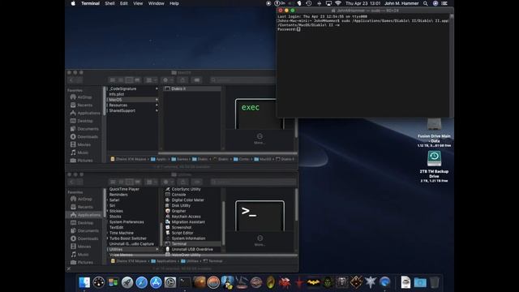Open the Trash in the Dock
Viewport: 519px width, 292px height.
(435, 282)
